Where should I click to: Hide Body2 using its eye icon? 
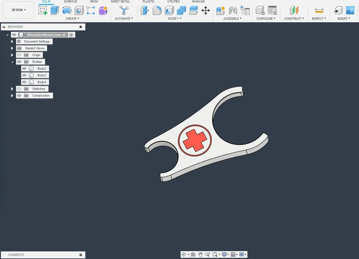24,69
